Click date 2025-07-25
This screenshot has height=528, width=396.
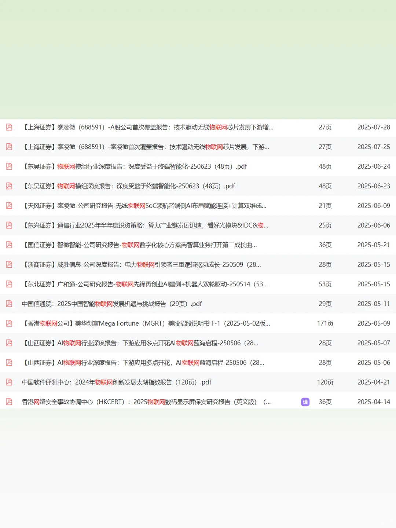pyautogui.click(x=374, y=147)
